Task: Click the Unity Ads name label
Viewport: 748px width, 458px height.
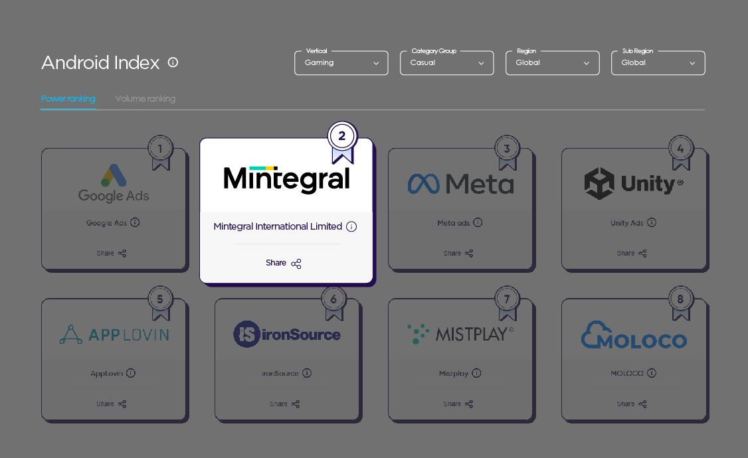Action: [627, 223]
